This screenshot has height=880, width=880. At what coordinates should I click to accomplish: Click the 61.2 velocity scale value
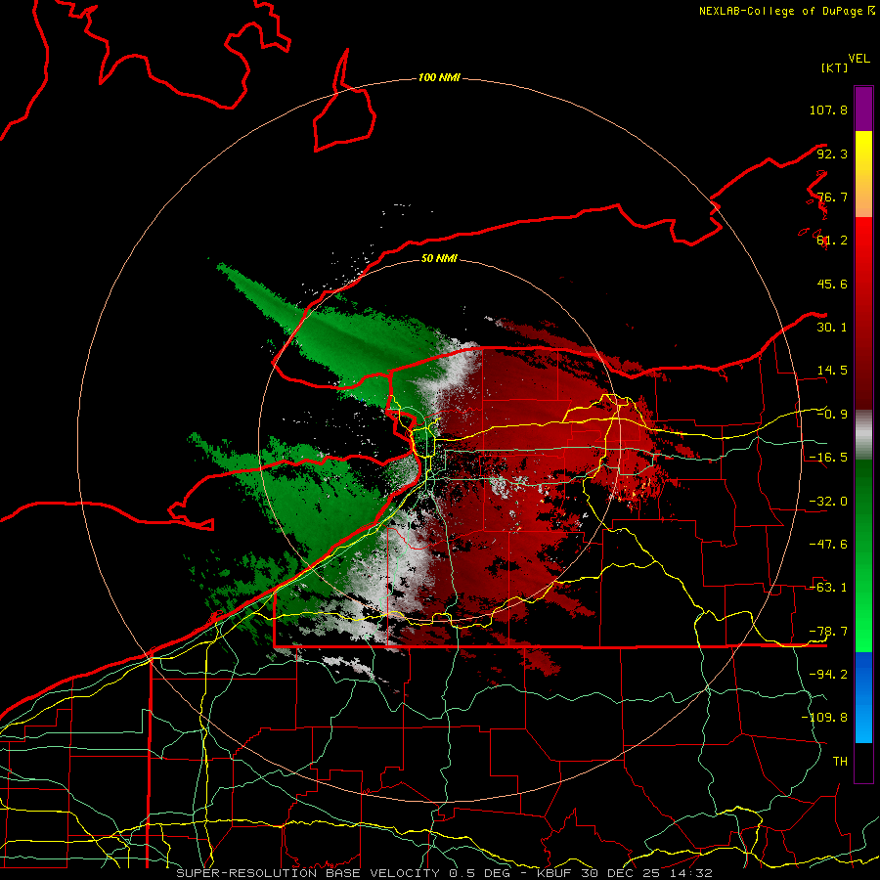pyautogui.click(x=832, y=241)
